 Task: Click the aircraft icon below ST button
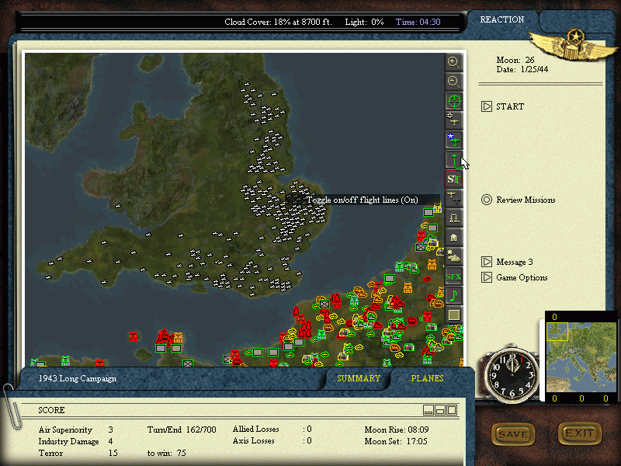[454, 198]
